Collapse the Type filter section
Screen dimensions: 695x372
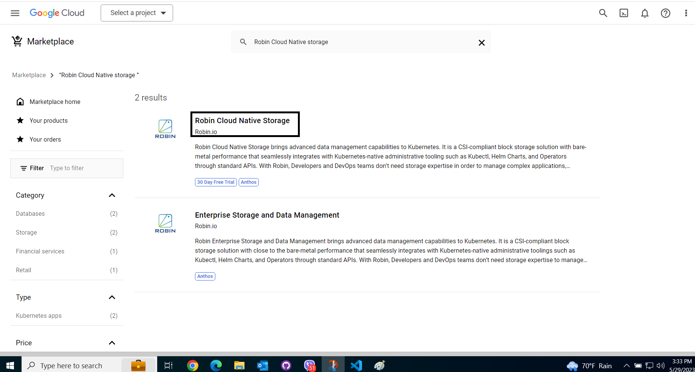coord(112,297)
